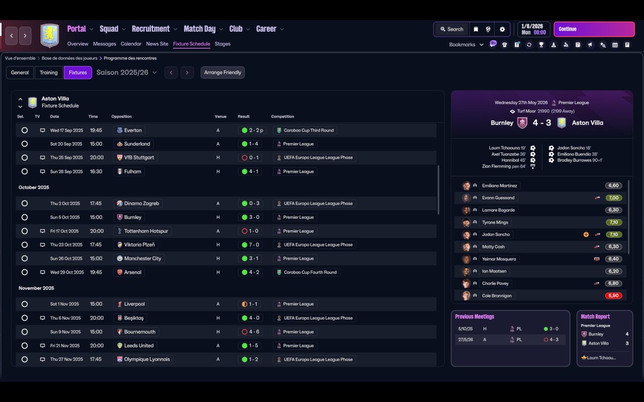
Task: Open the circular arrows bookmark icon
Action: (529, 45)
